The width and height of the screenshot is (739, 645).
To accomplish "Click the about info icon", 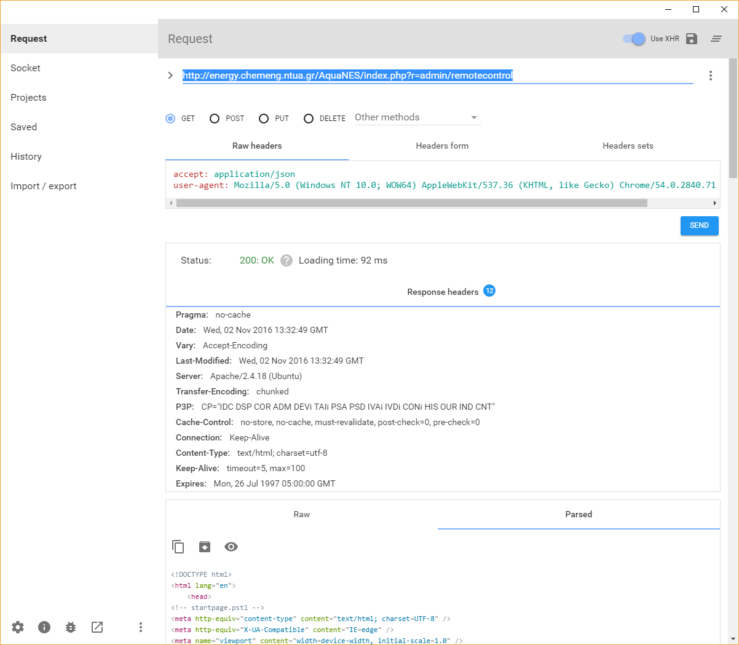I will [x=44, y=627].
